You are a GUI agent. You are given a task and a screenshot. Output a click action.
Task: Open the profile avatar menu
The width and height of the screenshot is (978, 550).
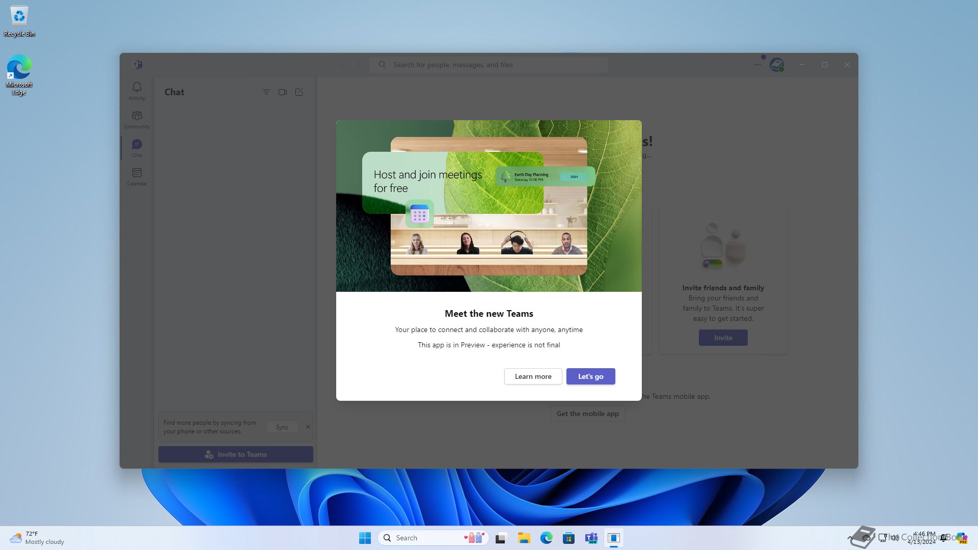[777, 65]
